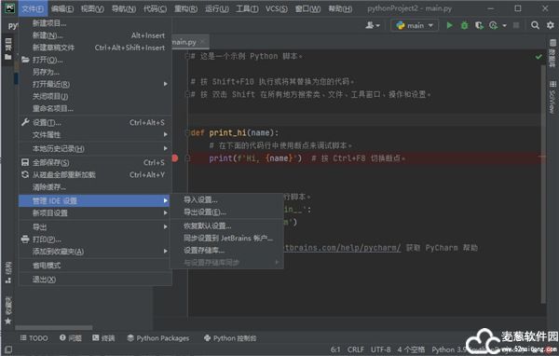Screen dimensions: 559x356
Task: Select 同步设置到 JetBrains 帐户...
Action: click(x=226, y=238)
